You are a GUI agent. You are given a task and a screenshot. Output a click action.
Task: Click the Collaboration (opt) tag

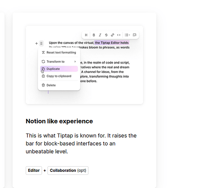(x=68, y=170)
